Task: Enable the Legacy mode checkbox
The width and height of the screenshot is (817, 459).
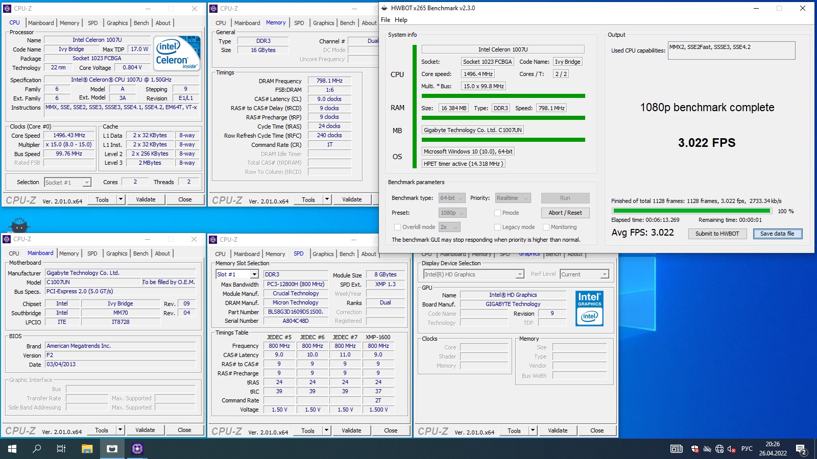Action: tap(497, 227)
